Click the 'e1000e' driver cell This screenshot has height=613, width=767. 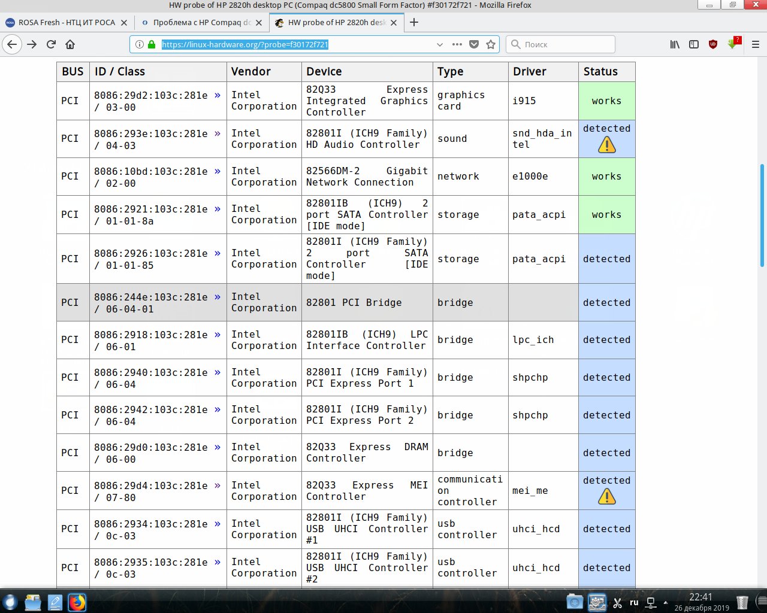click(543, 177)
